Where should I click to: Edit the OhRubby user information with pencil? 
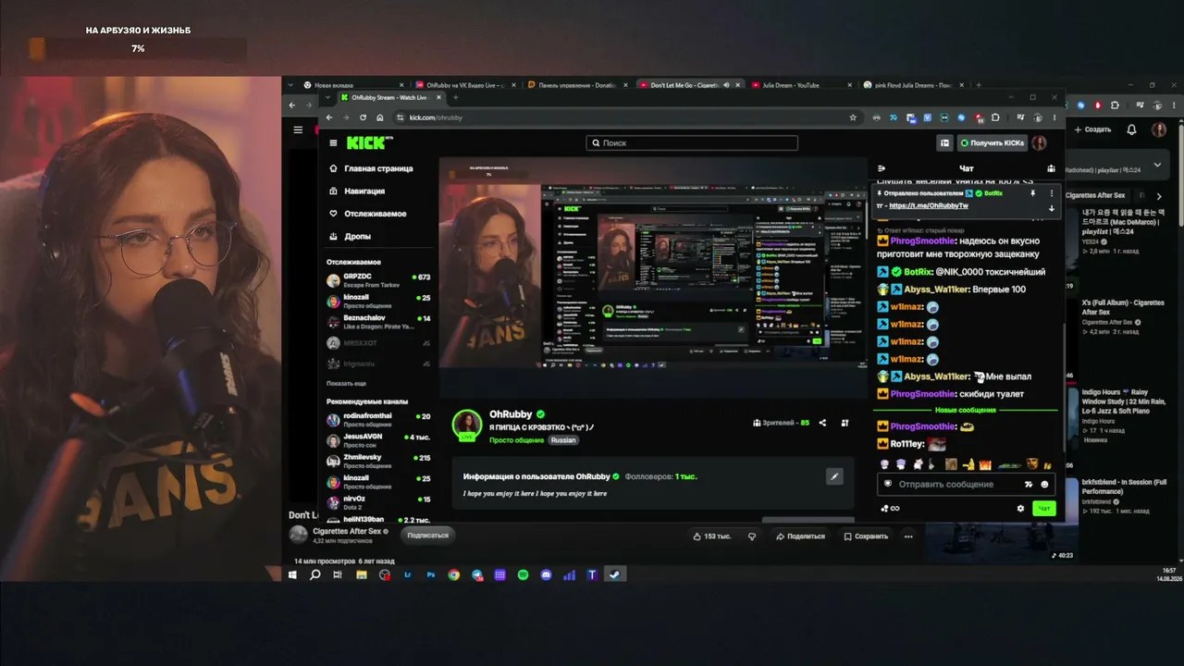tap(834, 476)
